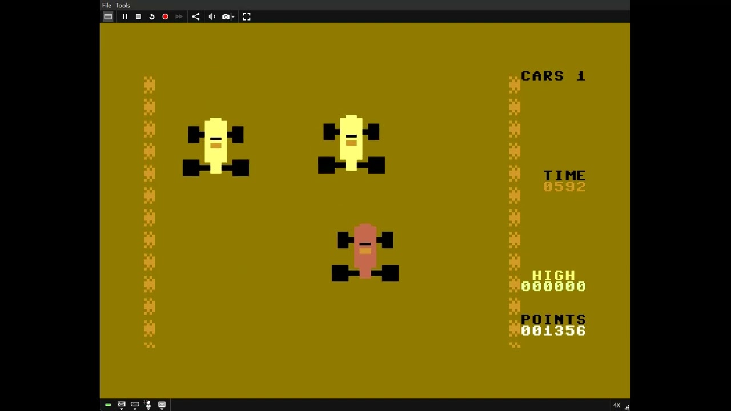Click the 000000 high score value

(x=553, y=287)
